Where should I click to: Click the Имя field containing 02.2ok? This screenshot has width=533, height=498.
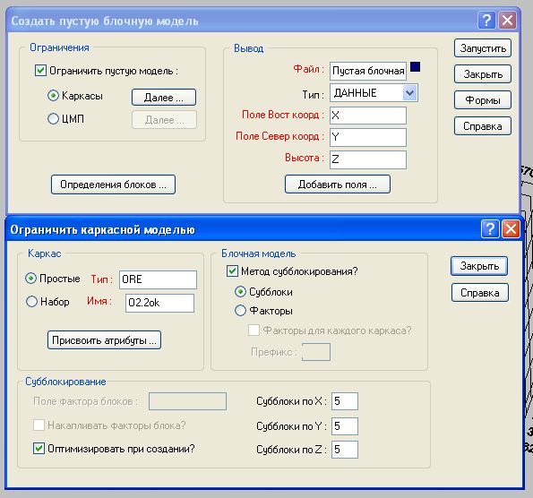tap(159, 303)
